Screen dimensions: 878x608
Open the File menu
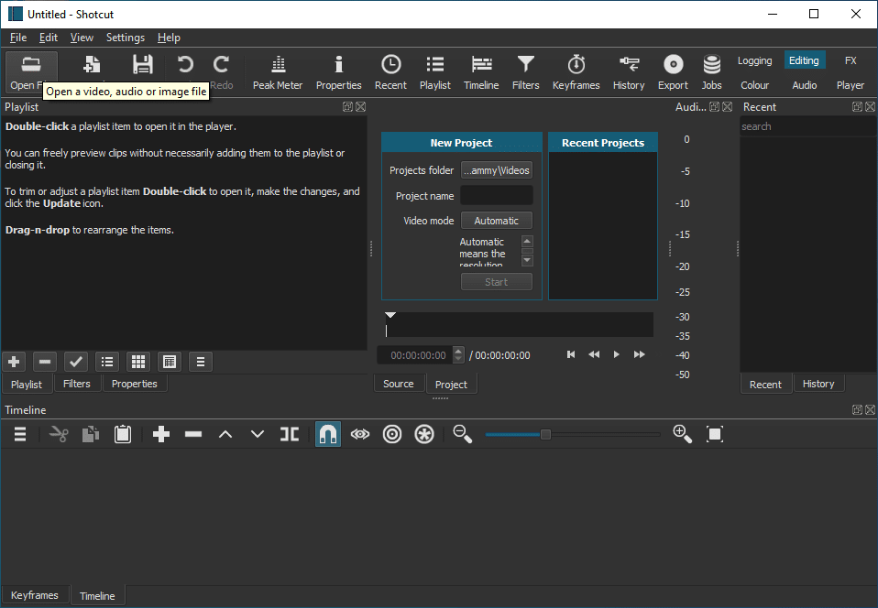pyautogui.click(x=18, y=38)
